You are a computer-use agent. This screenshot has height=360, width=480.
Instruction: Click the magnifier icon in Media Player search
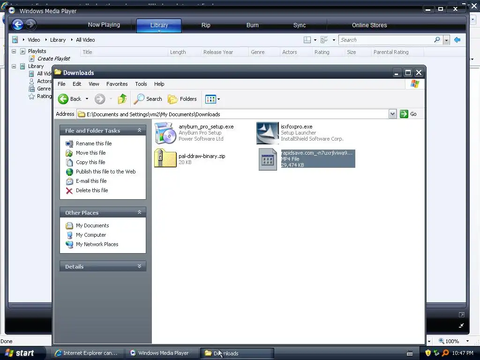click(x=437, y=40)
